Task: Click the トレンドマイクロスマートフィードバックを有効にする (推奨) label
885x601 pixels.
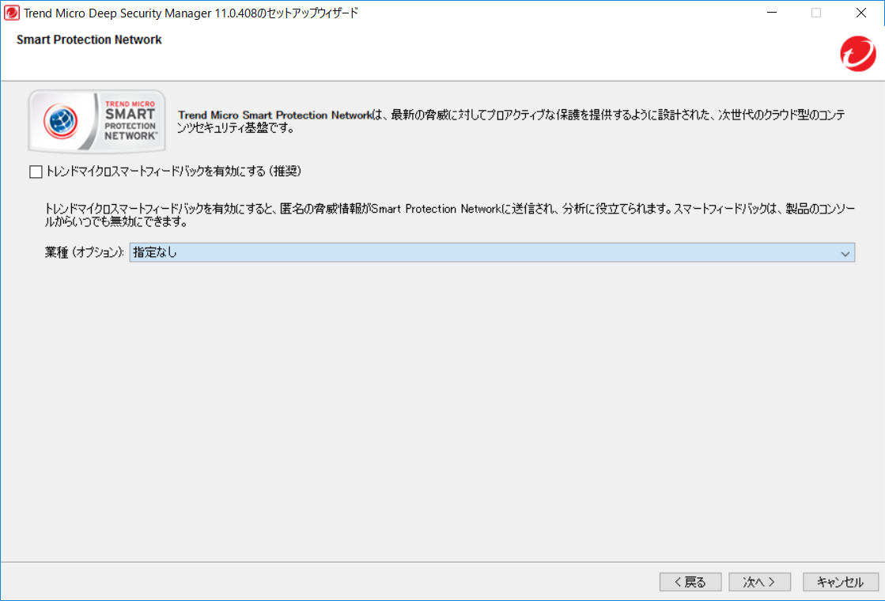Action: [173, 171]
